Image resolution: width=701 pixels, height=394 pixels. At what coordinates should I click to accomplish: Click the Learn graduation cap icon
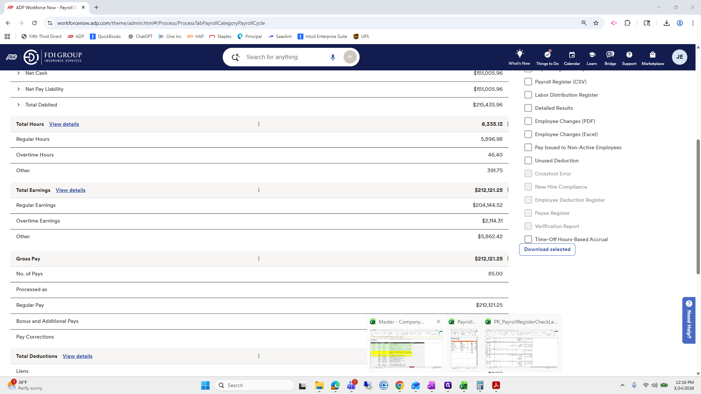pyautogui.click(x=592, y=55)
